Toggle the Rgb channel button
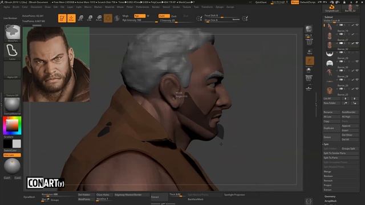365x205 pixels. tap(139, 16)
